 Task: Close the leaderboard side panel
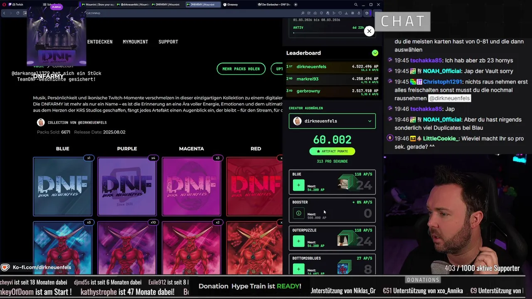369,31
